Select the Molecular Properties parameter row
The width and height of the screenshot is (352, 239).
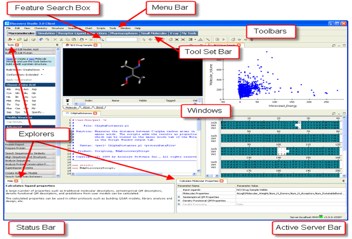pyautogui.click(x=261, y=193)
